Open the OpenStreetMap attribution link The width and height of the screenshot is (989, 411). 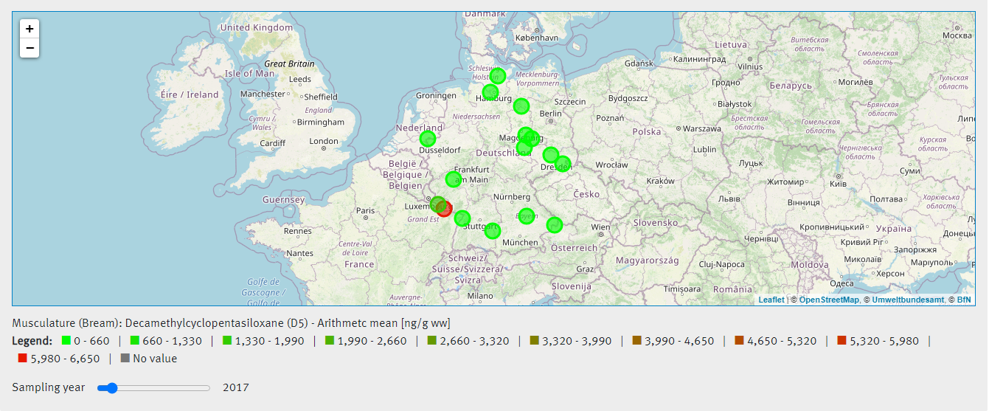pos(829,300)
